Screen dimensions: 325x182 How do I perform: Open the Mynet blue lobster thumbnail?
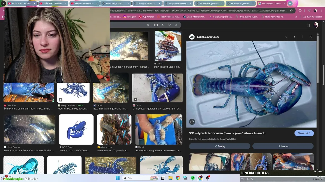[159, 129]
